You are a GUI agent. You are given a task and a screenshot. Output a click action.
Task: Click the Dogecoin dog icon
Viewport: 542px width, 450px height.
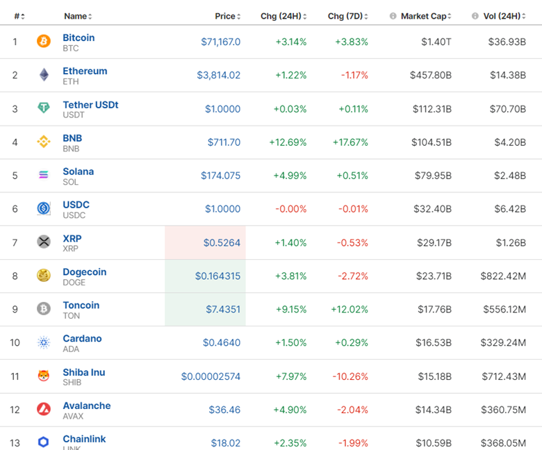(44, 276)
